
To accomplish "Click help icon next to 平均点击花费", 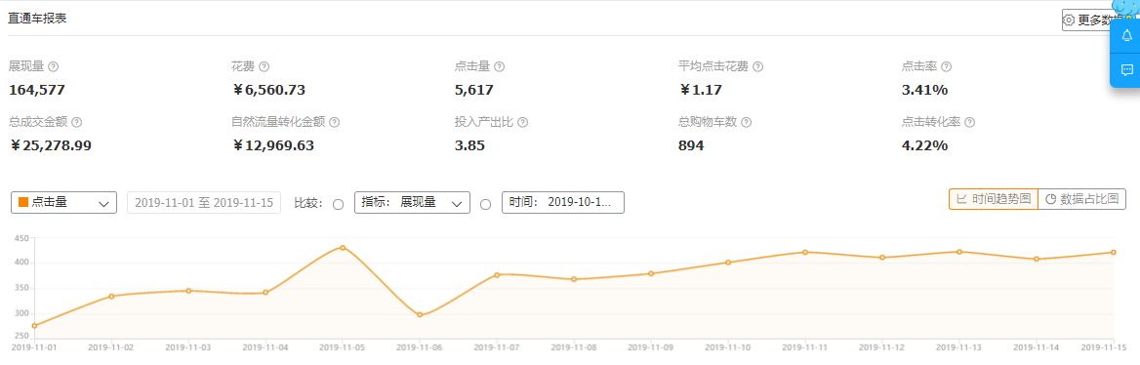I will pos(757,67).
